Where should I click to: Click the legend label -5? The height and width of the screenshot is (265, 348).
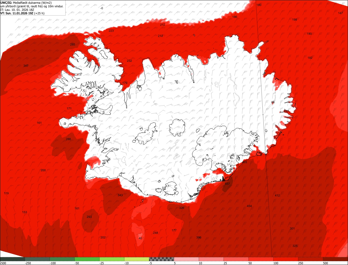pos(151,263)
